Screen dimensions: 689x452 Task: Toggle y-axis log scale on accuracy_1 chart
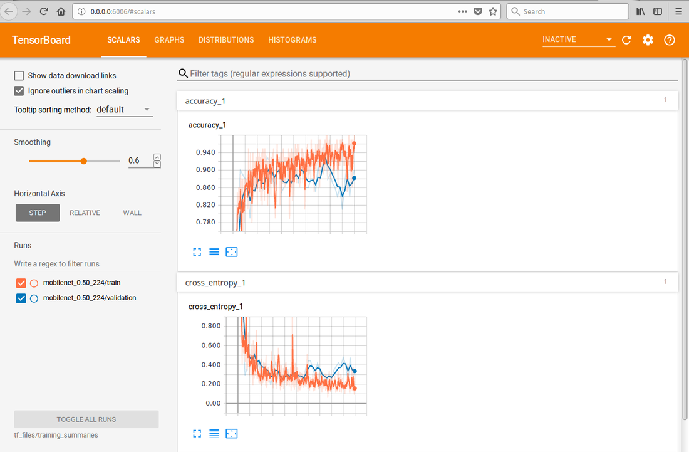click(x=214, y=252)
